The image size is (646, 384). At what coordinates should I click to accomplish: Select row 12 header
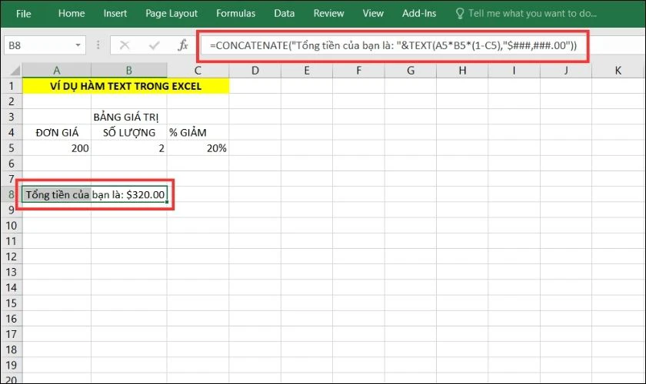(x=11, y=257)
